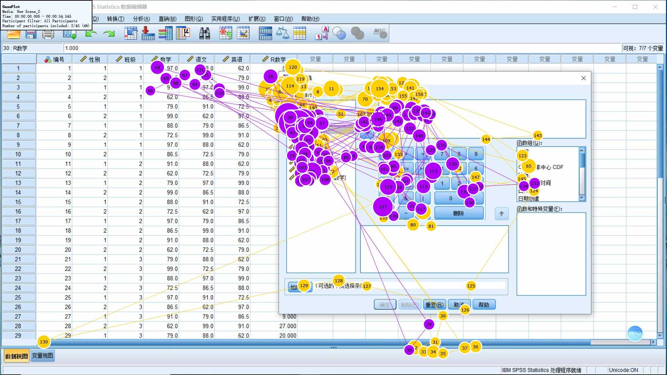This screenshot has width=667, height=375.
Task: Click the Find binoculars icon
Action: [204, 33]
